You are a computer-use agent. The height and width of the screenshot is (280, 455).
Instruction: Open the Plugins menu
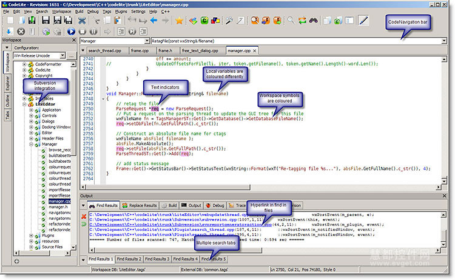(x=121, y=12)
